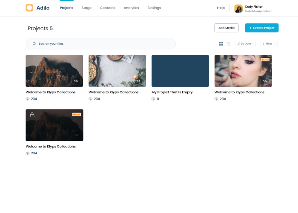Click the Adilo logo icon

pos(29,8)
